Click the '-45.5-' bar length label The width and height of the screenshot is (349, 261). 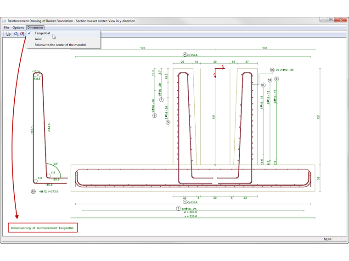point(49,185)
